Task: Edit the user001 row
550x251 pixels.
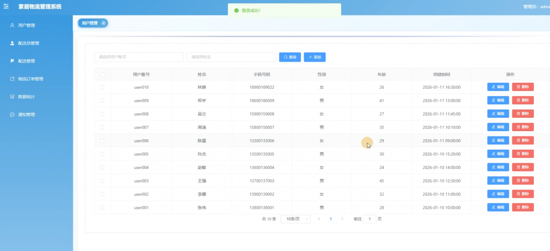Action: [x=498, y=207]
